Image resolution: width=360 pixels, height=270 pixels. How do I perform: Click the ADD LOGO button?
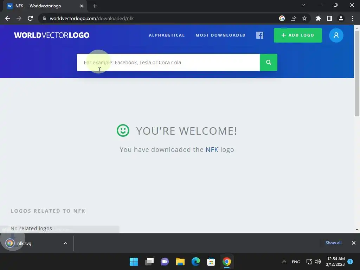pyautogui.click(x=298, y=35)
